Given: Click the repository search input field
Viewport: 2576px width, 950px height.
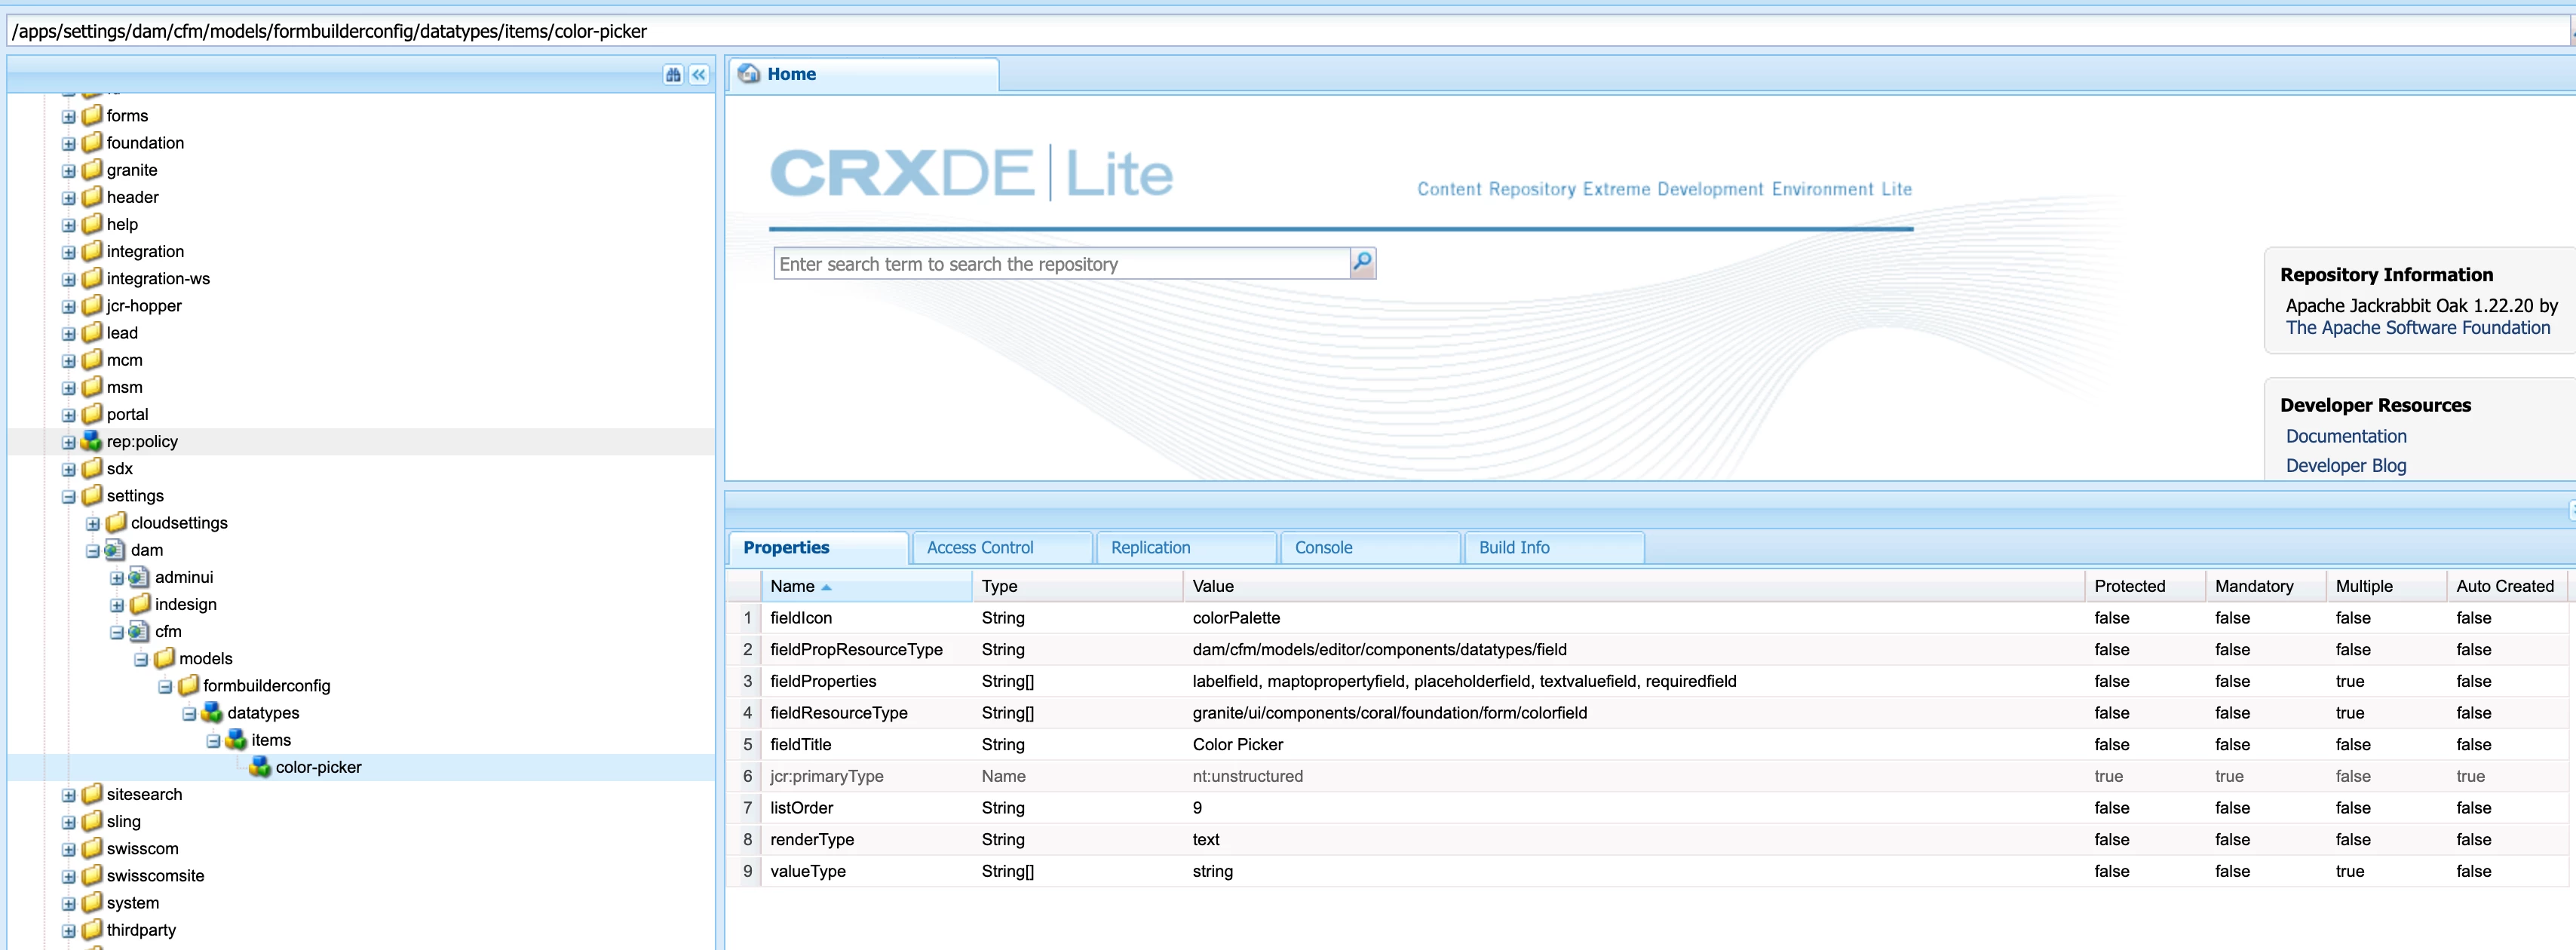Looking at the screenshot, I should (x=1060, y=264).
